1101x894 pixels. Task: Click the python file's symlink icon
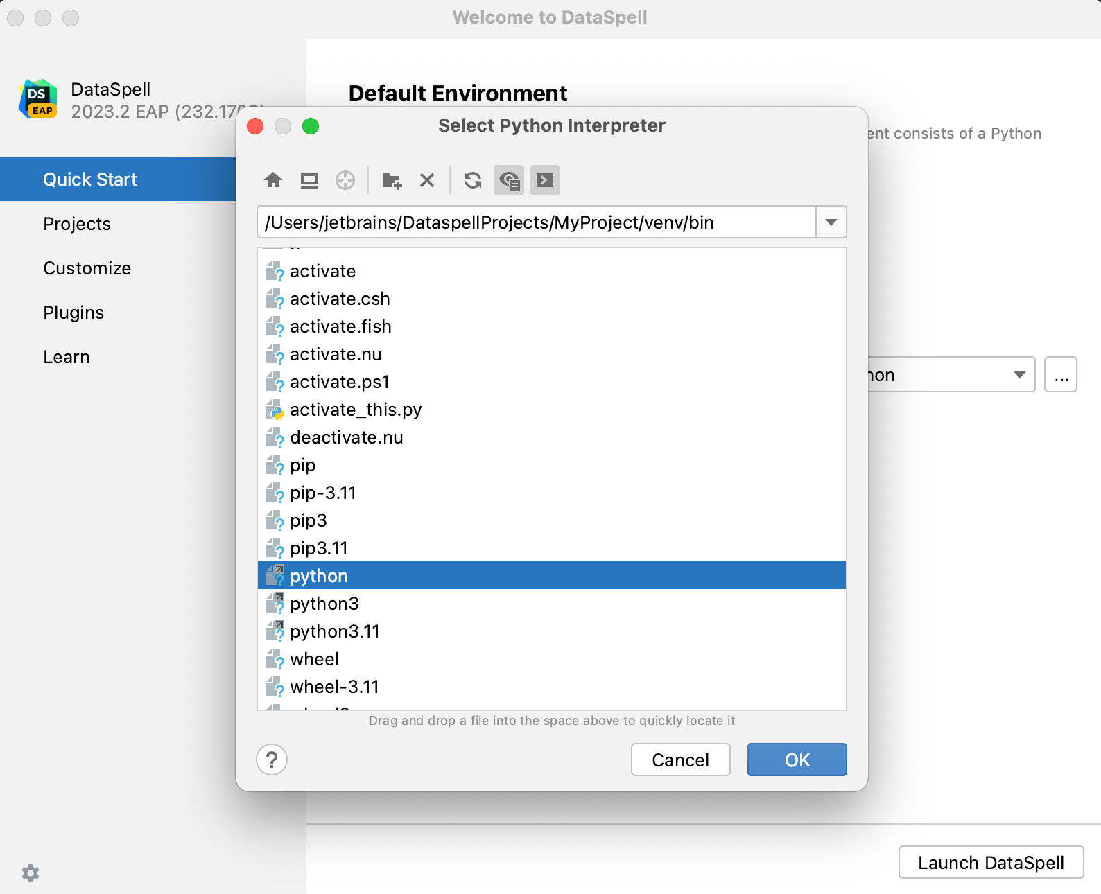(x=275, y=575)
